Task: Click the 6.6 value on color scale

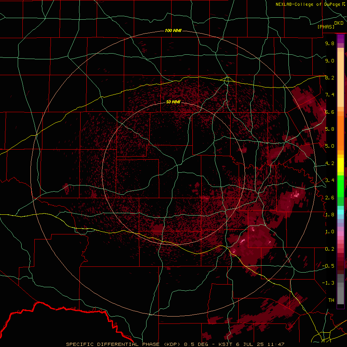Action: pyautogui.click(x=330, y=112)
